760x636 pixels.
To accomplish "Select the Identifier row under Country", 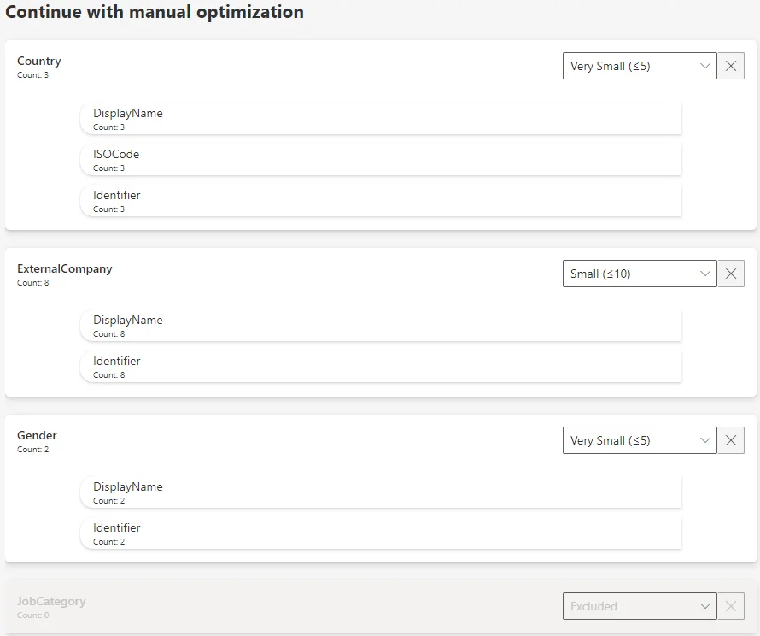I will point(381,201).
